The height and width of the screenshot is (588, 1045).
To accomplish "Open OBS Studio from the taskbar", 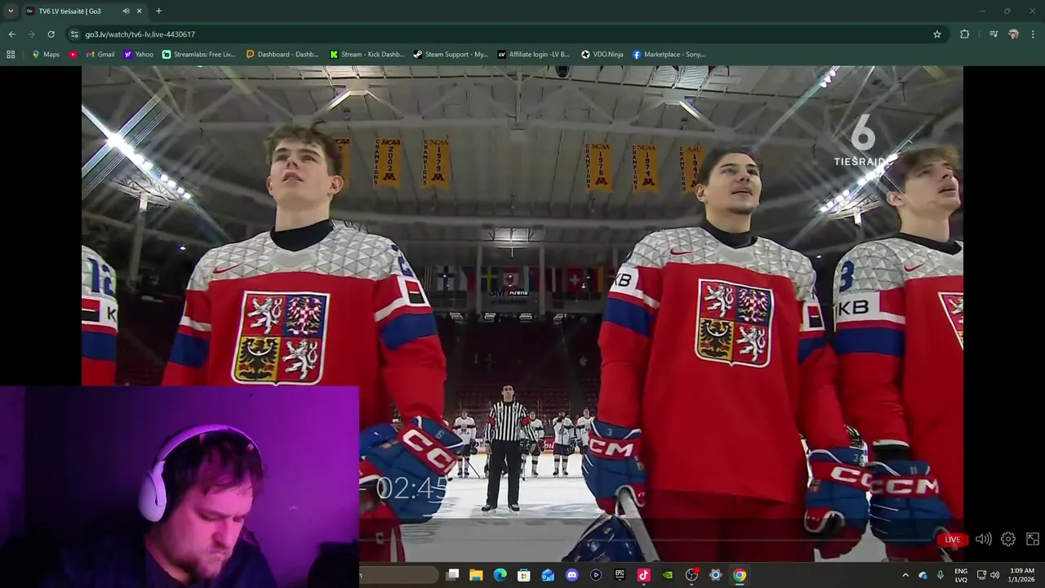I will pos(691,575).
